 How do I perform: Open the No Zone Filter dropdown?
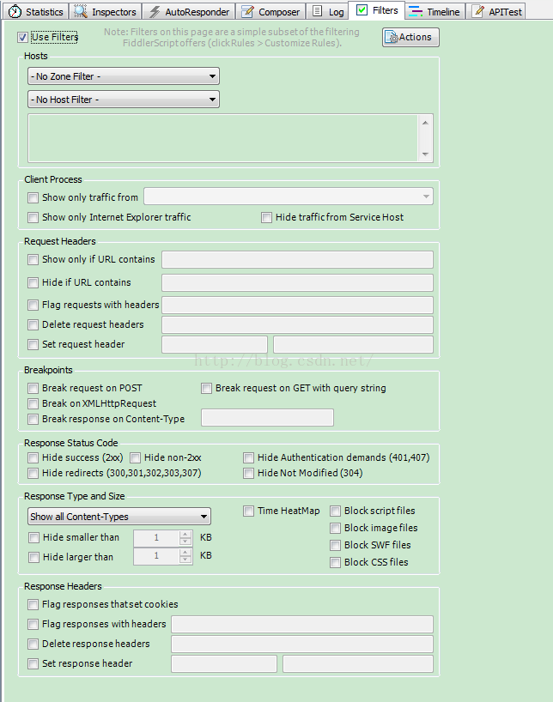coord(124,76)
